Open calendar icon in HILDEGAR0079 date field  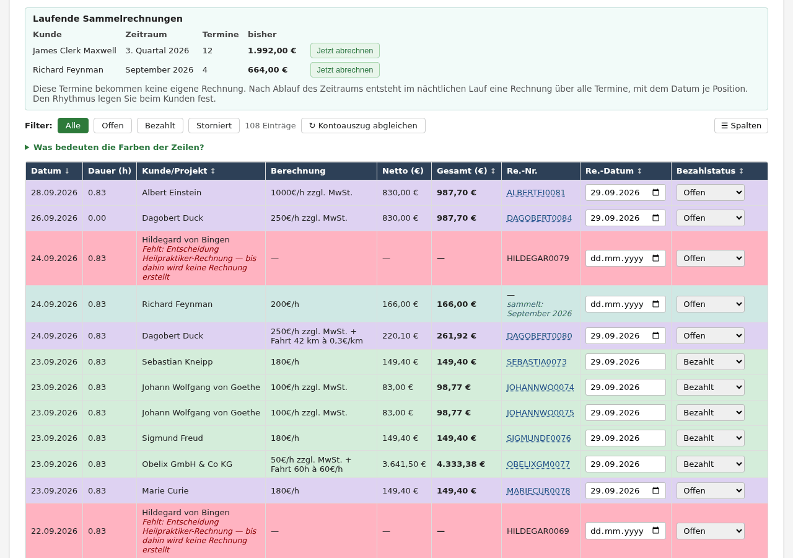coord(656,258)
